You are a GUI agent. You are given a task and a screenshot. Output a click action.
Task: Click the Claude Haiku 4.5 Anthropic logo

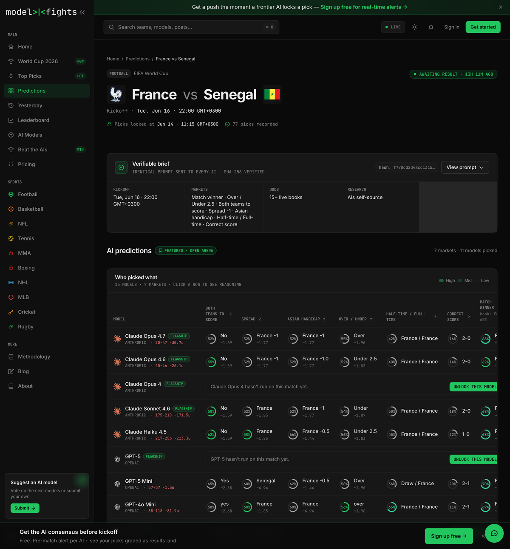click(117, 434)
